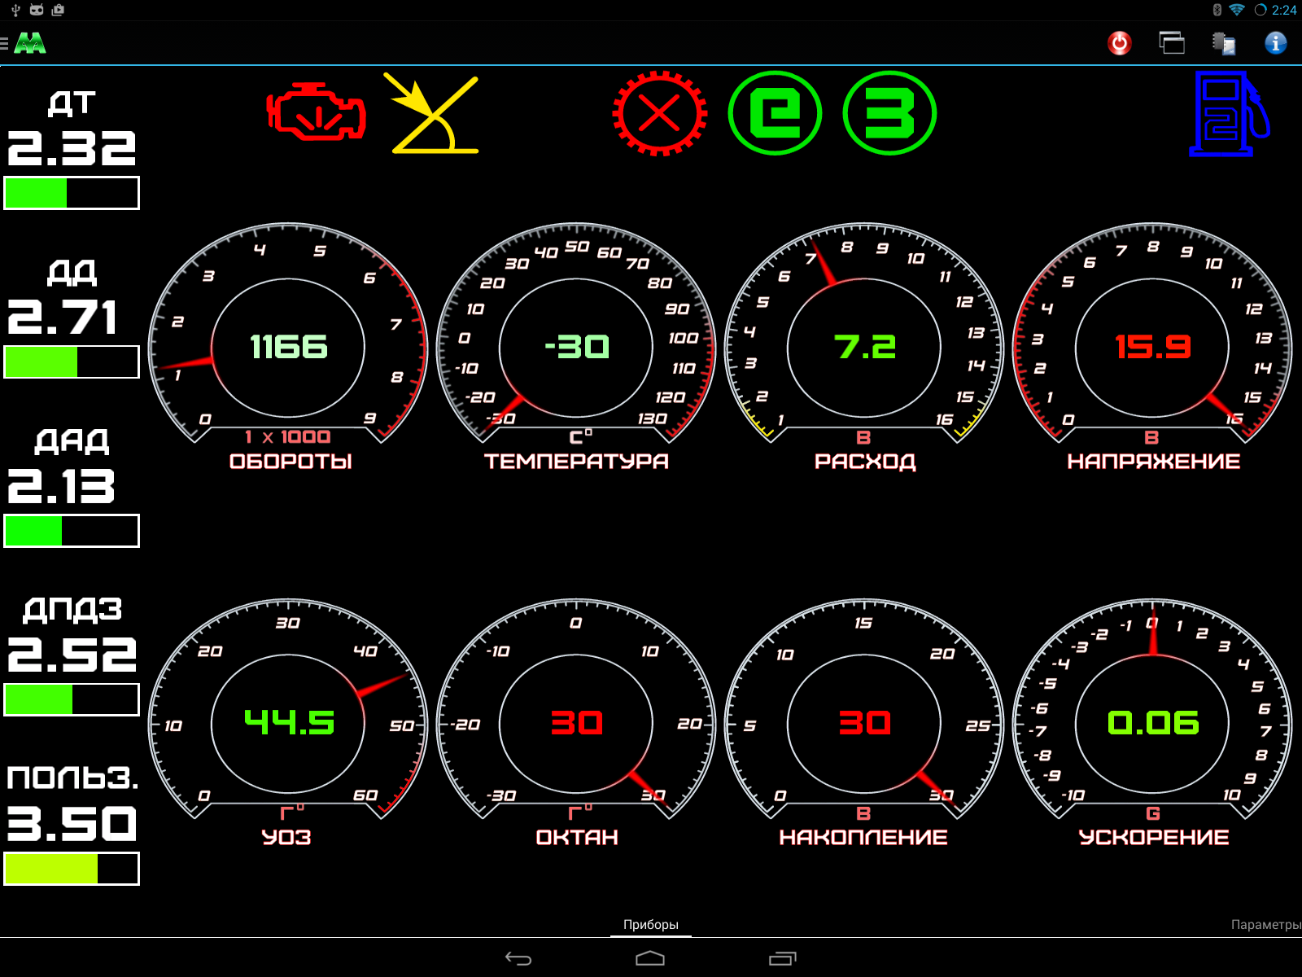This screenshot has height=977, width=1302.
Task: Tap the УСКОРЕНИЕ acceleration gauge
Action: 1152,723
